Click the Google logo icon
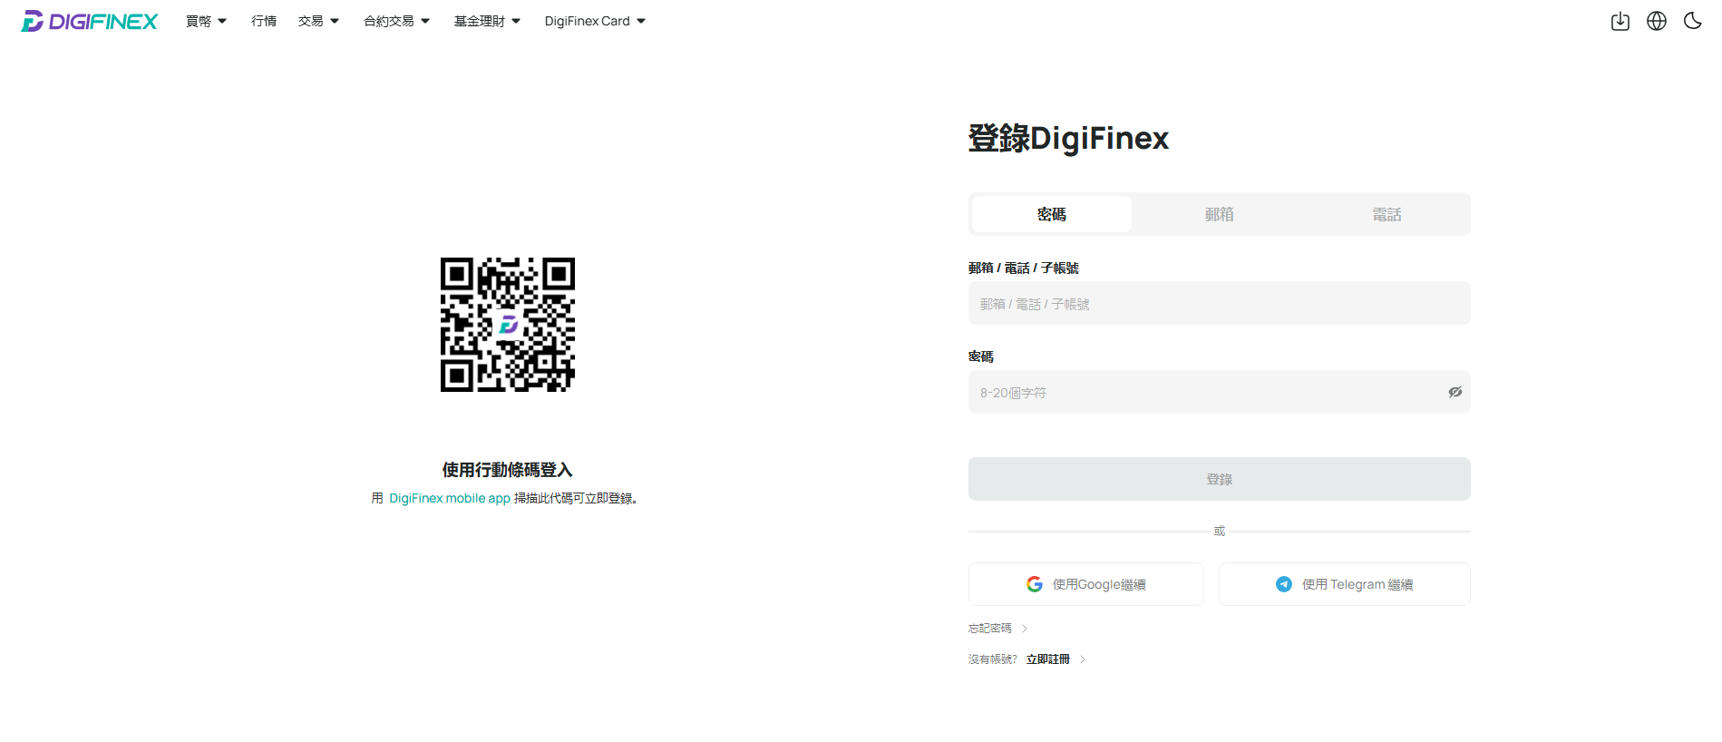 click(1035, 584)
